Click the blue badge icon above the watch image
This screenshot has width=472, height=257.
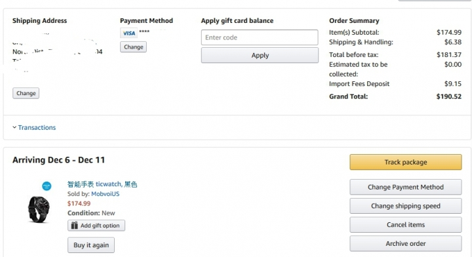click(47, 186)
